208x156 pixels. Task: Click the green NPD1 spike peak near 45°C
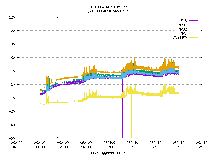tap(50, 68)
